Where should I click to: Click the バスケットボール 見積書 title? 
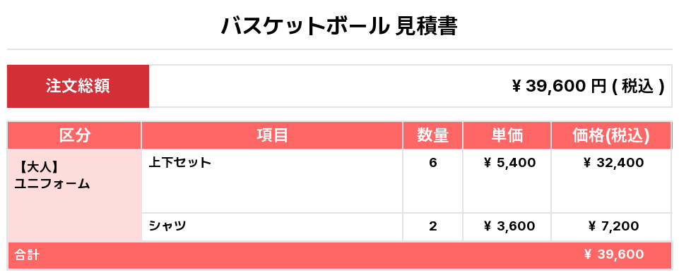pos(339,27)
